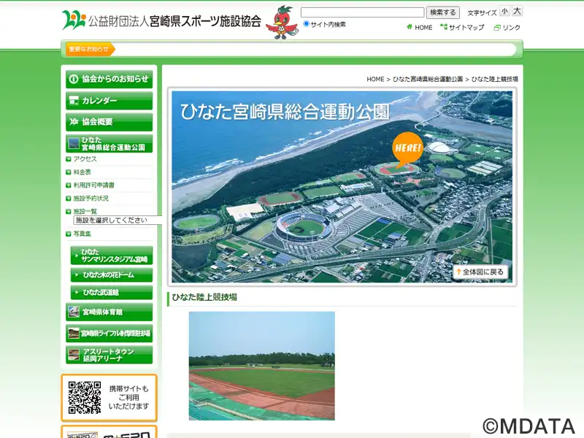The height and width of the screenshot is (438, 584).
Task: Open the カレンダー menu button
Action: [x=109, y=101]
